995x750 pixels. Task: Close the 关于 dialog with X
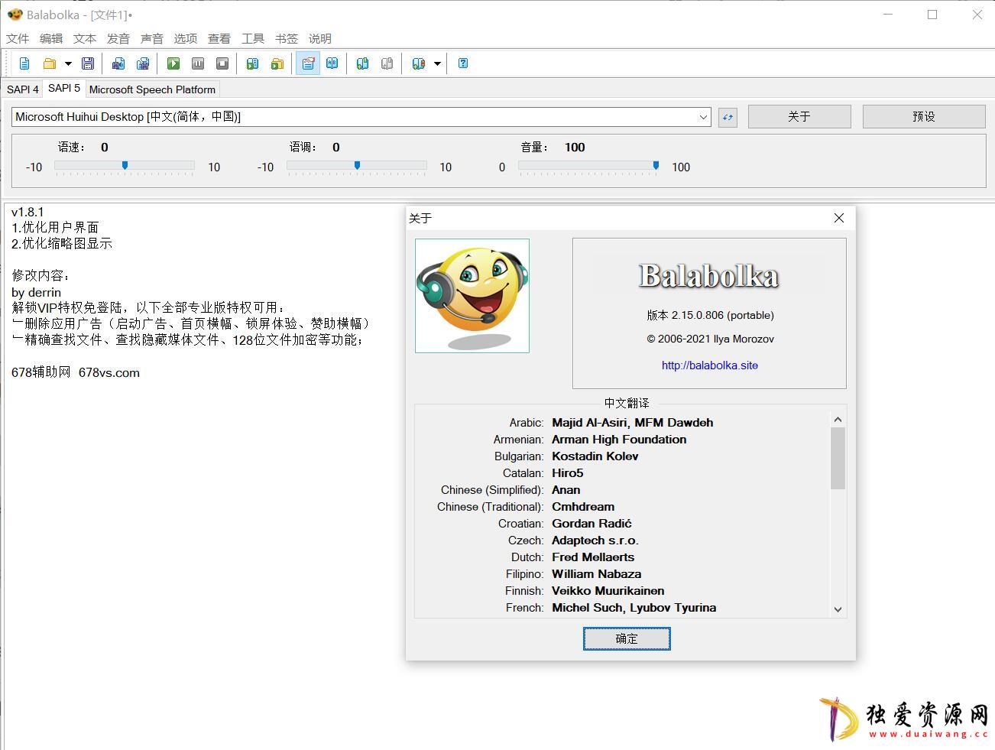click(839, 218)
